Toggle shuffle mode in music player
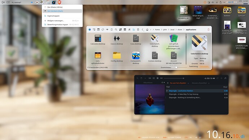The image size is (249, 140). [x=221, y=78]
